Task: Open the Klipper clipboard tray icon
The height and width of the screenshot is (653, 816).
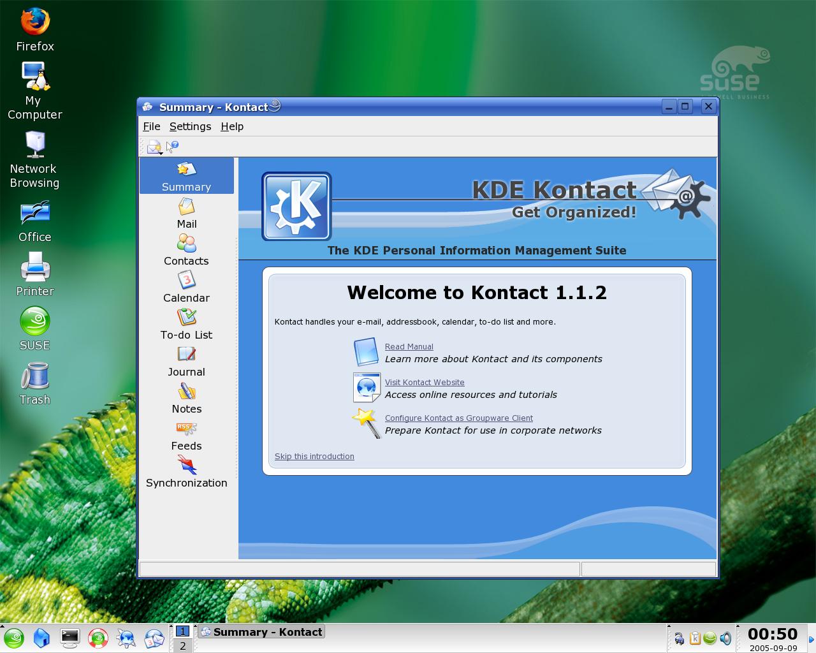Action: [695, 638]
